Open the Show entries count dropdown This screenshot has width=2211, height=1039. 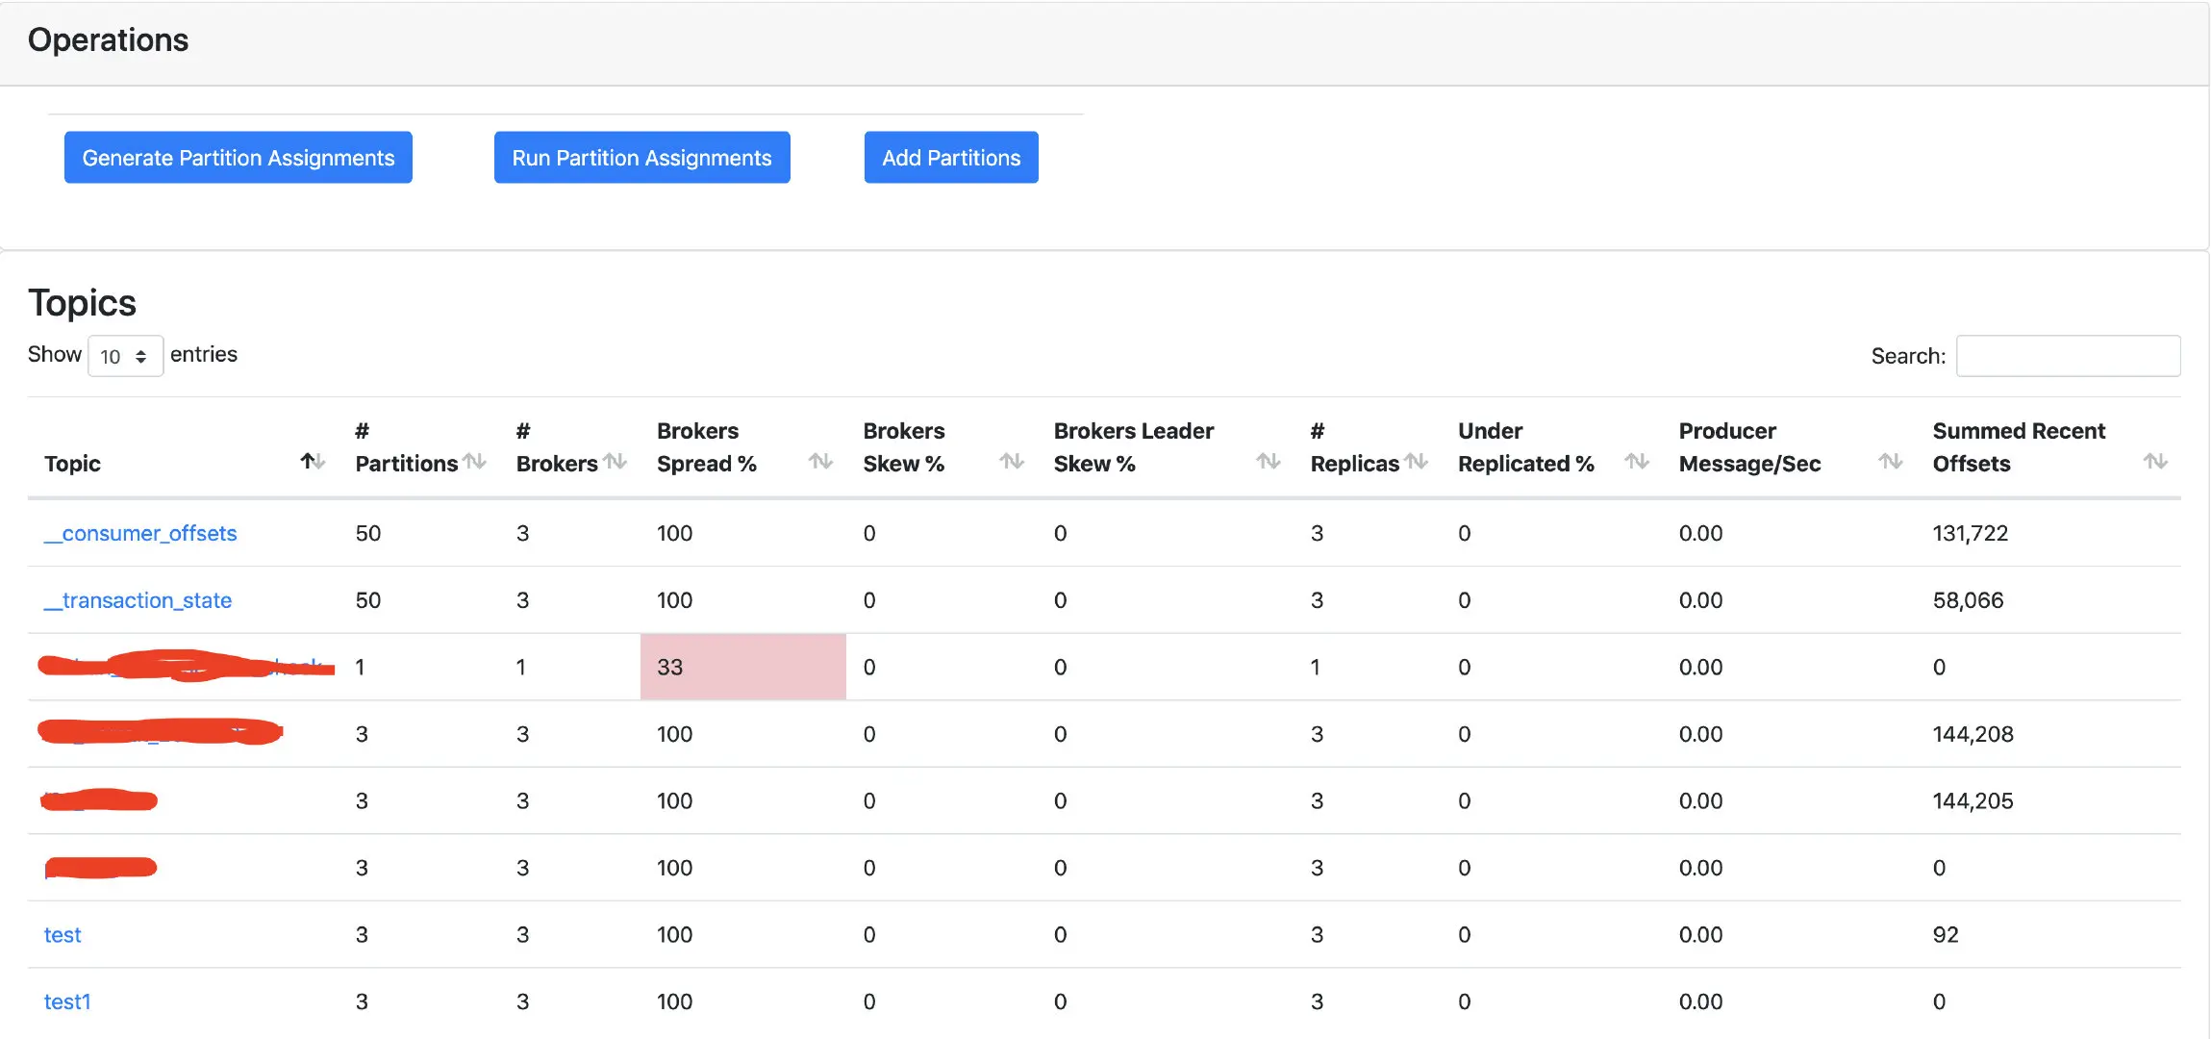coord(125,356)
